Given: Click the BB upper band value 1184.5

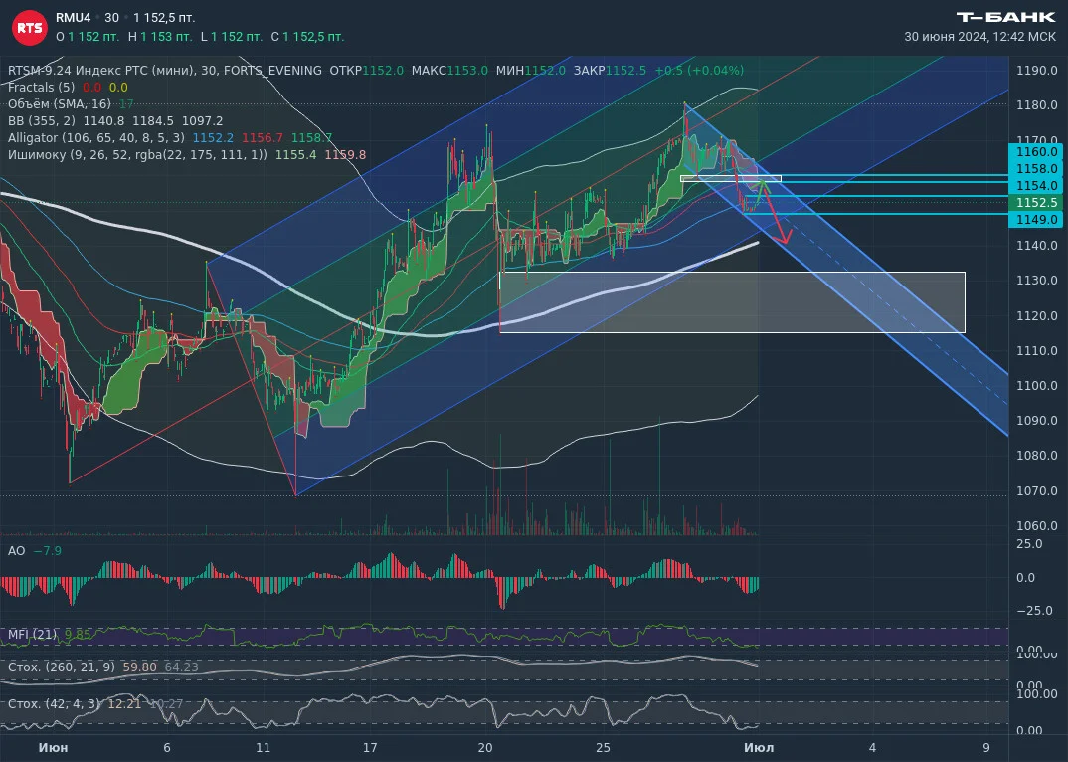Looking at the screenshot, I should 153,121.
